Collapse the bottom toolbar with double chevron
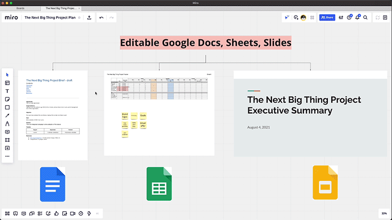This screenshot has height=220, width=392. pyautogui.click(x=97, y=213)
